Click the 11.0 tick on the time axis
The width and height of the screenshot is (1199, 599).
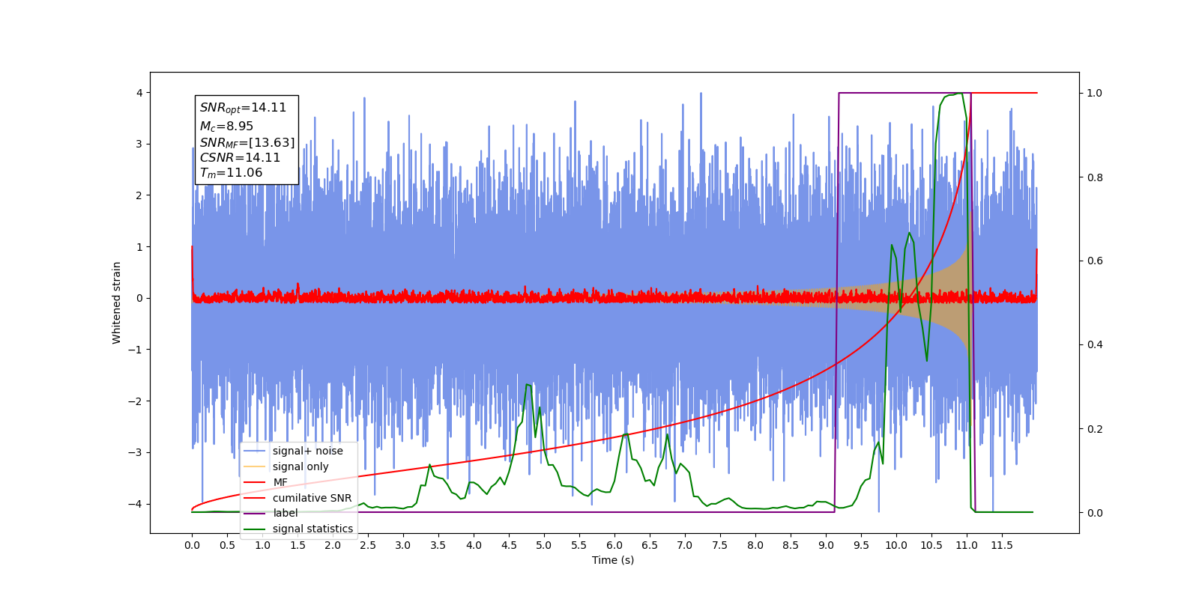pos(967,545)
